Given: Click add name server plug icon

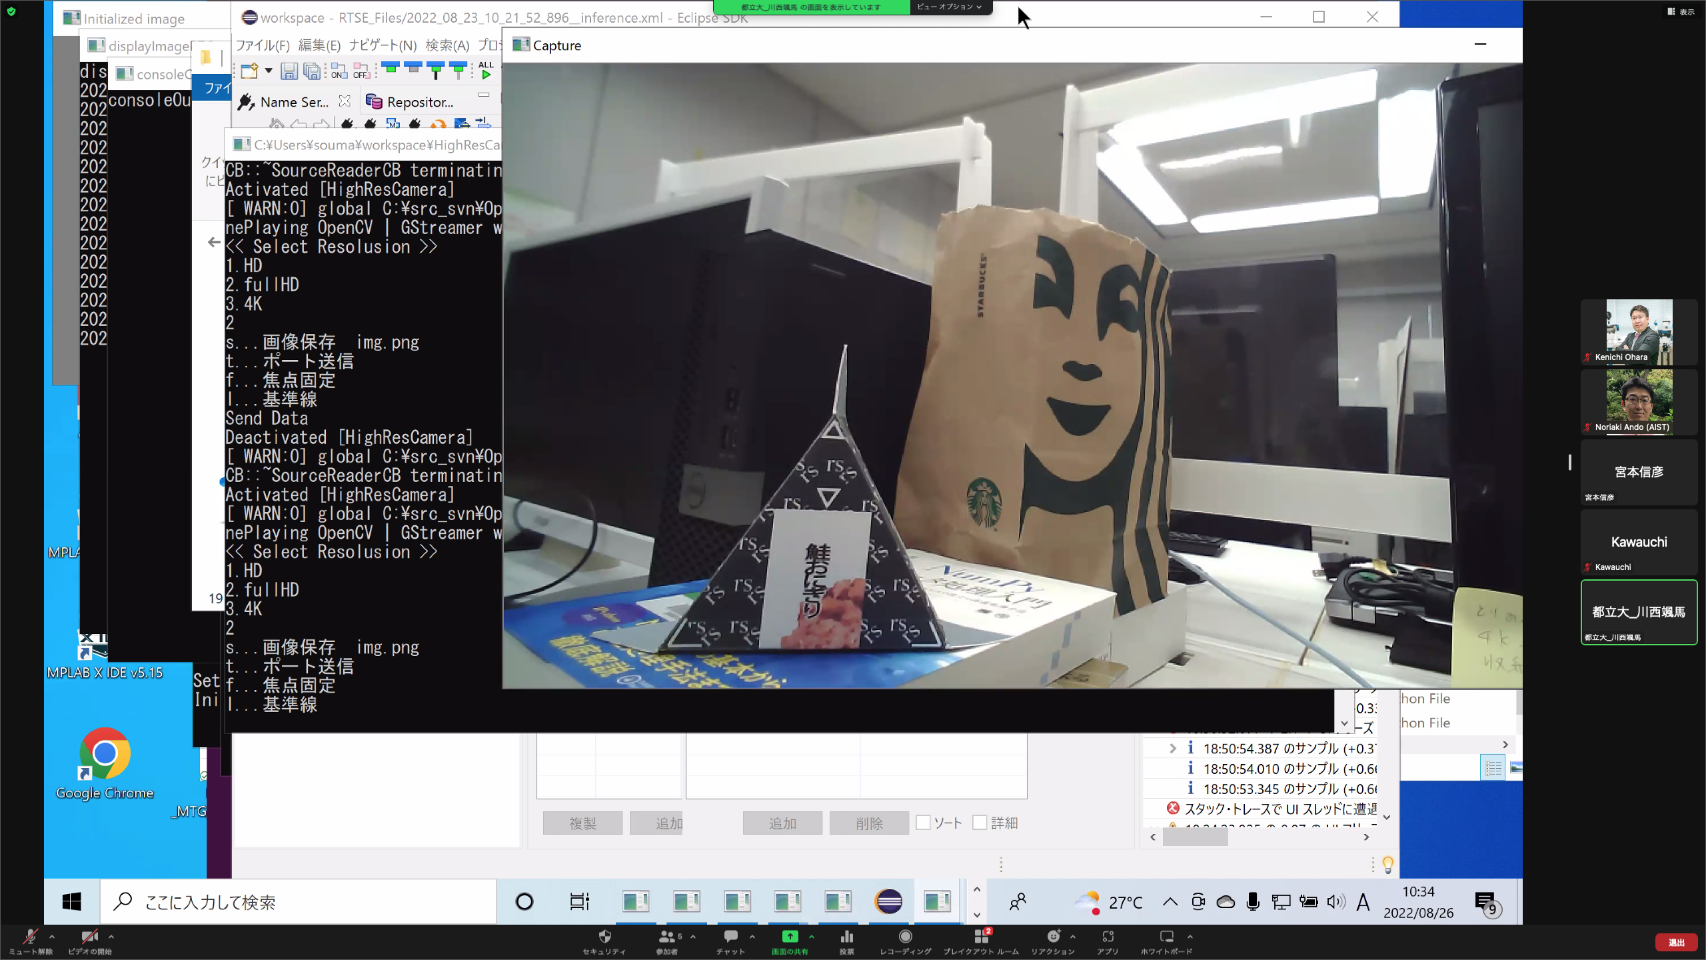Looking at the screenshot, I should pyautogui.click(x=347, y=124).
